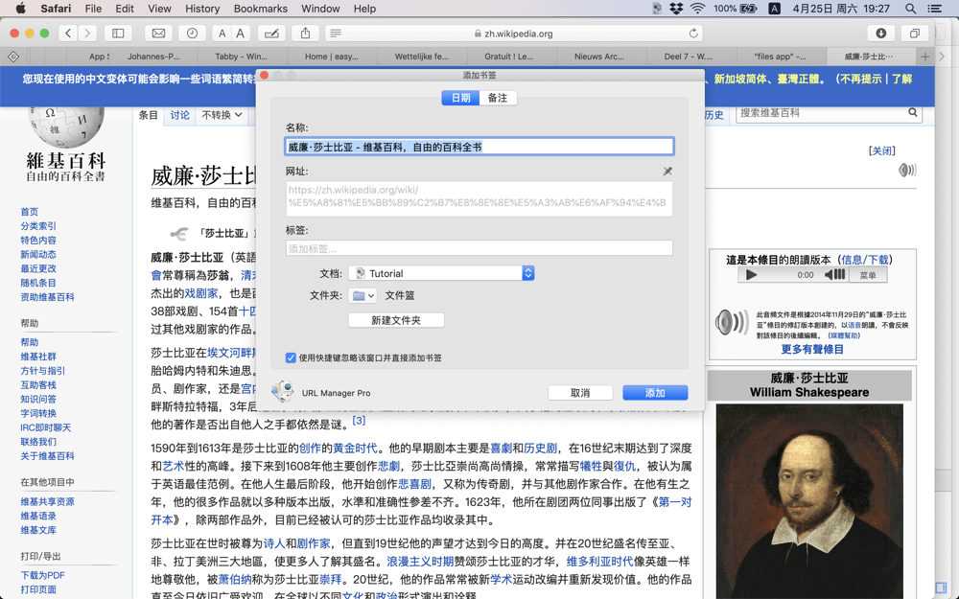
Task: Show Reader view icon in address bar
Action: click(335, 34)
